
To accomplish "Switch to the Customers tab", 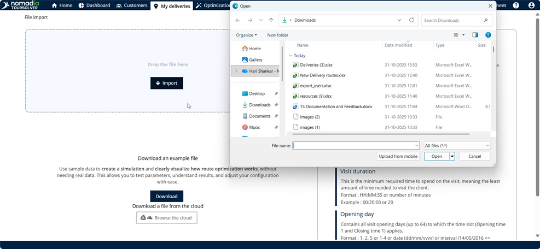I will (x=131, y=5).
